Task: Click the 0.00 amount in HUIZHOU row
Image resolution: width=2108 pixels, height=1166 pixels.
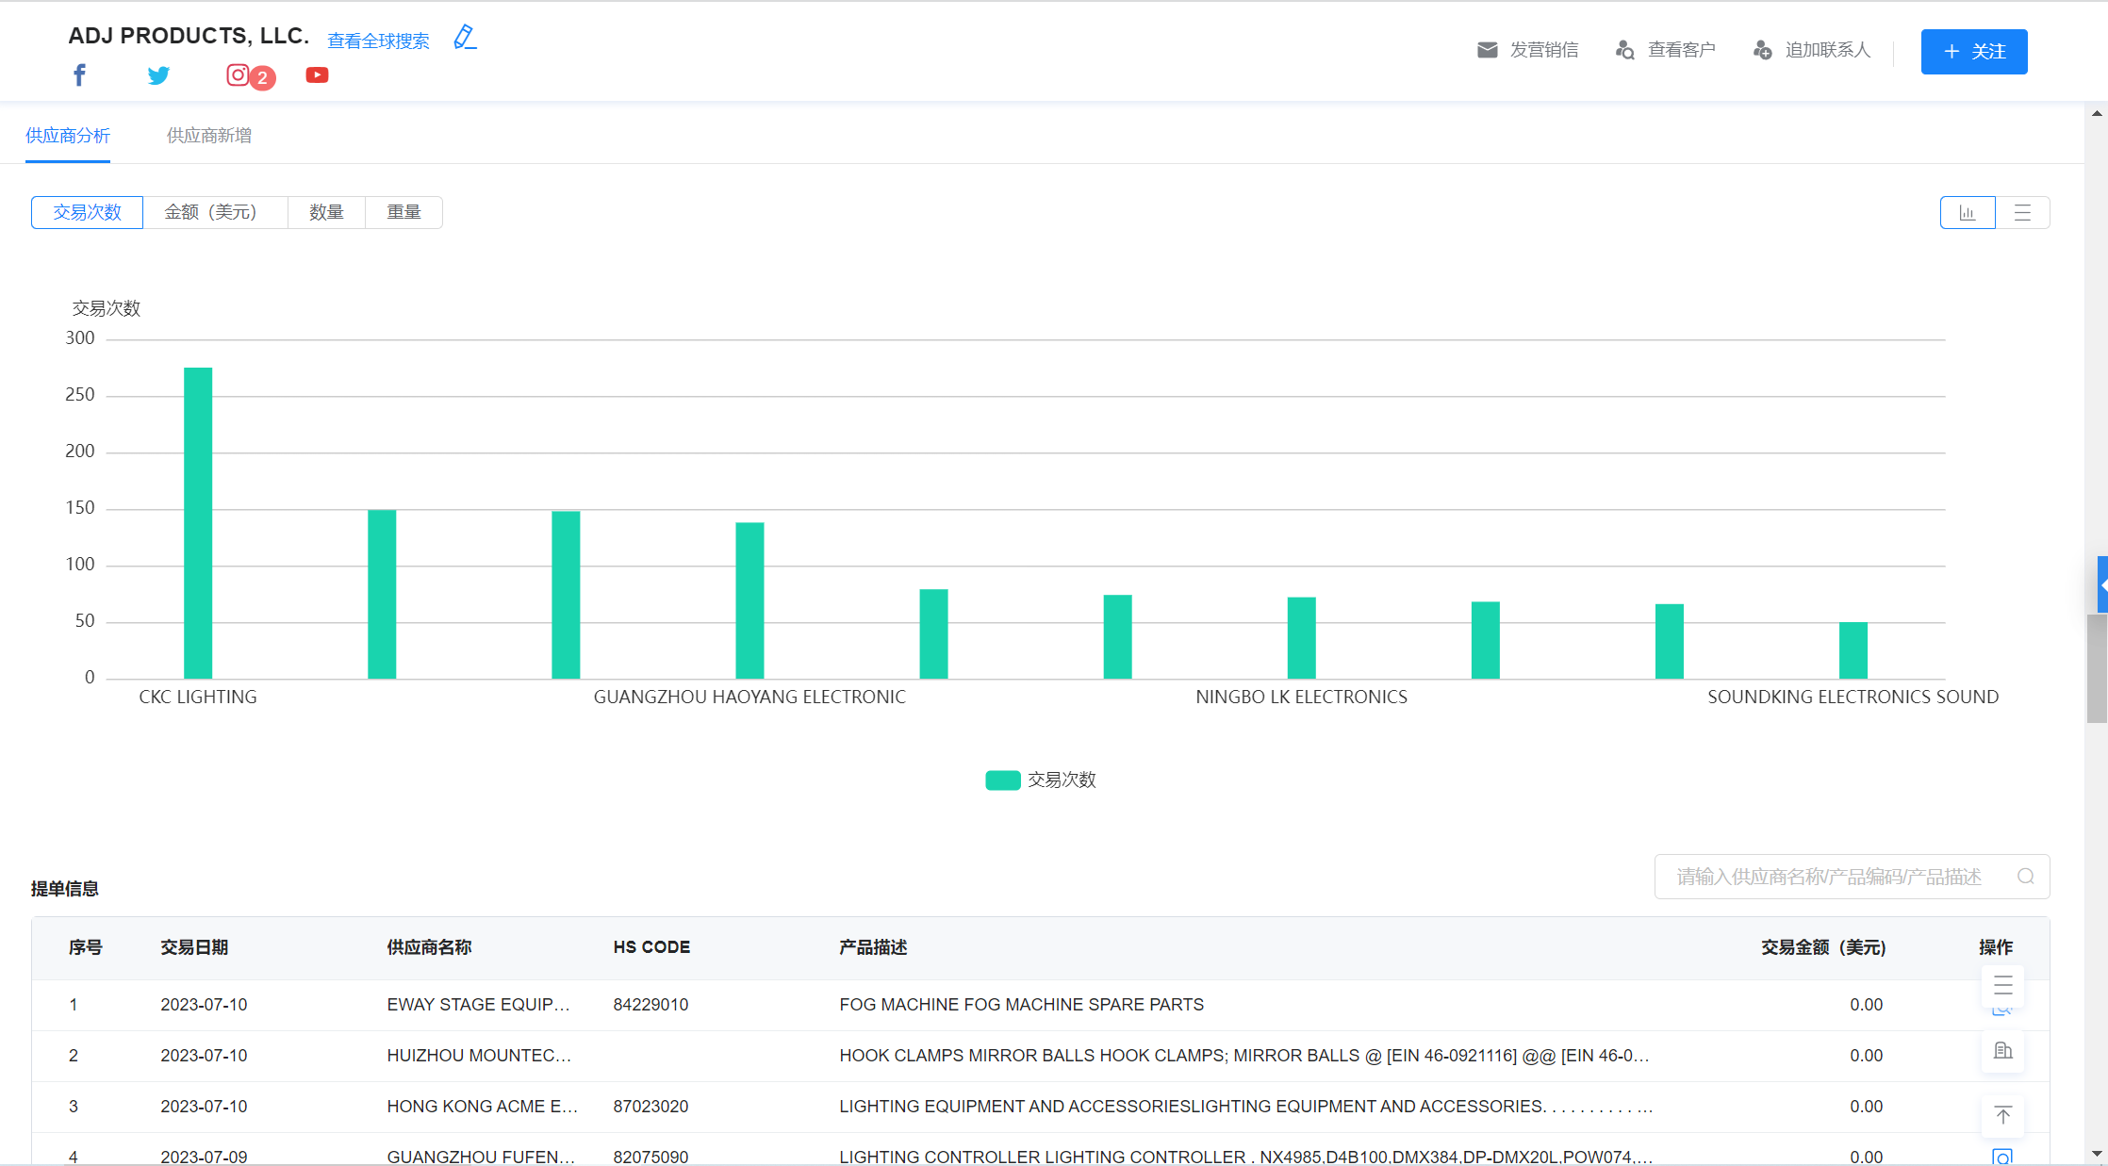Action: tap(1866, 1056)
